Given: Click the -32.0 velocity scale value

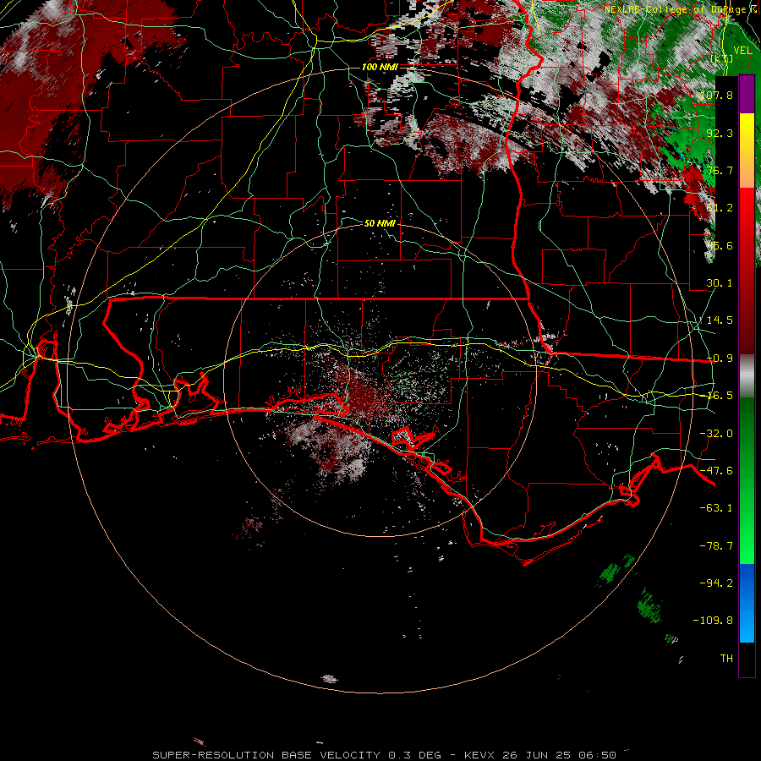Looking at the screenshot, I should pos(716,434).
